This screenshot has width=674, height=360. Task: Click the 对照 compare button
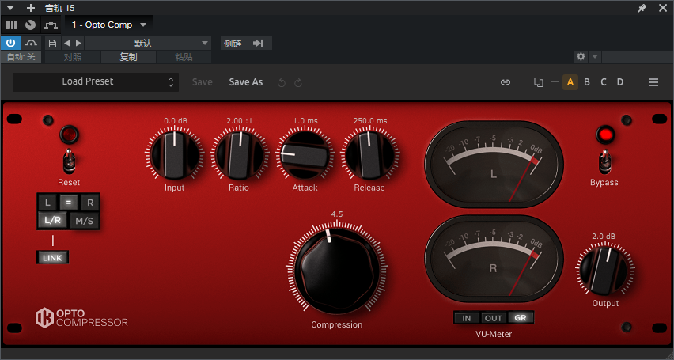click(73, 57)
